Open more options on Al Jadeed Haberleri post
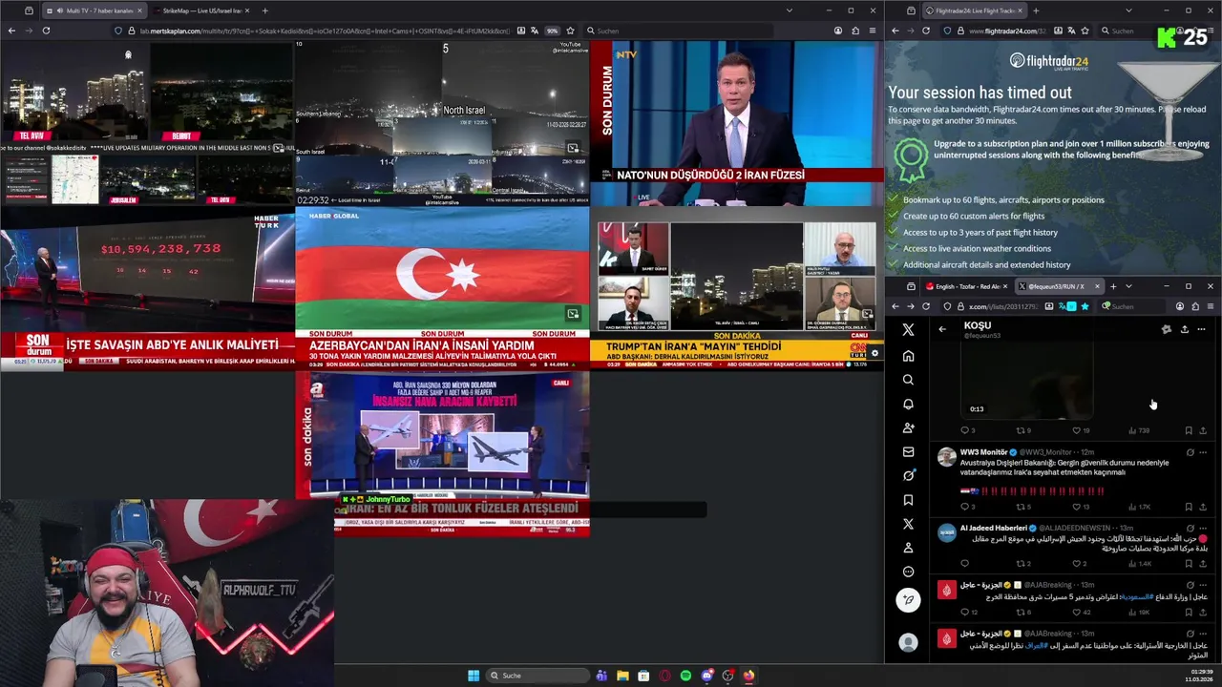 [x=1203, y=528]
